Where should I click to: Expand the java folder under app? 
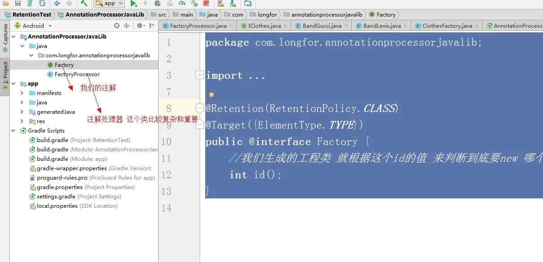click(22, 103)
